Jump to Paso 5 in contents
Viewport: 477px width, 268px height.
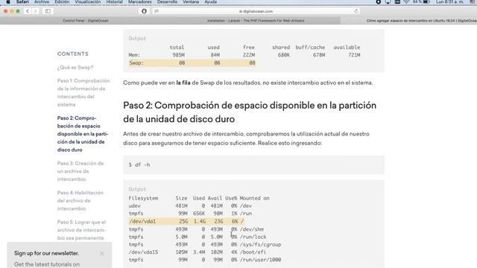[81, 230]
